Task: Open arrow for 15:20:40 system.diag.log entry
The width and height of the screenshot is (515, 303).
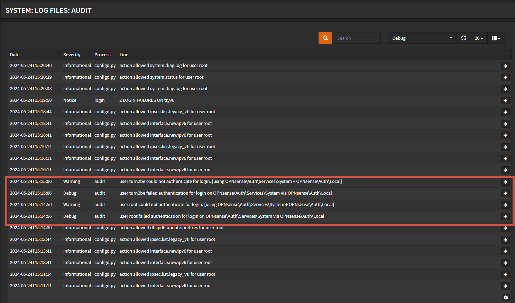Action: tap(505, 66)
